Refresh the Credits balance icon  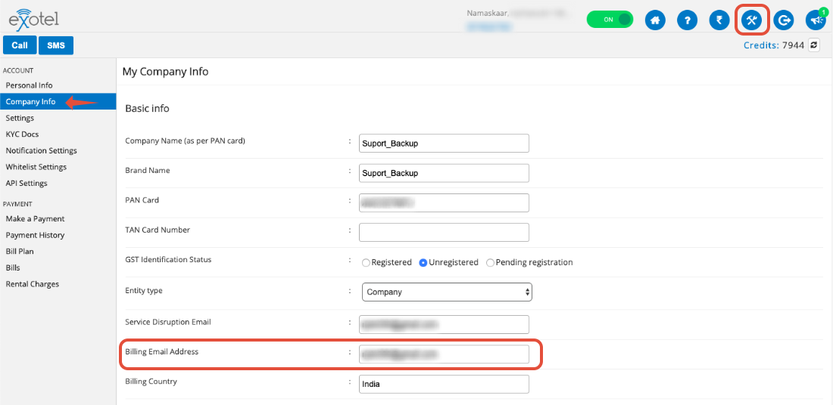pyautogui.click(x=814, y=45)
